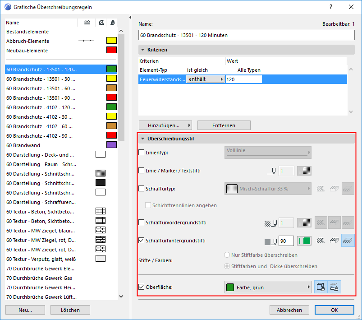Click the background pen number field 90
The width and height of the screenshot is (362, 320).
pyautogui.click(x=286, y=241)
